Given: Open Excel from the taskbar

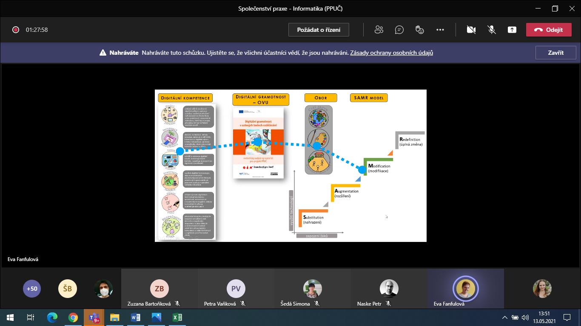Looking at the screenshot, I should tap(177, 317).
